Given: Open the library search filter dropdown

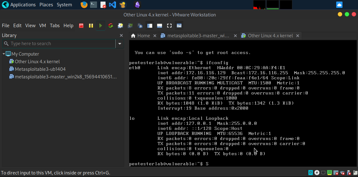Looking at the screenshot, I should pos(120,44).
